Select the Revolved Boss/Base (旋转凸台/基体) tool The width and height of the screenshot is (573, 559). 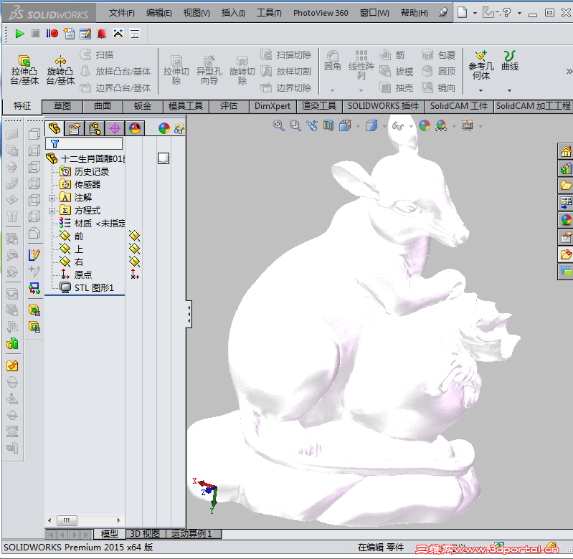[60, 70]
